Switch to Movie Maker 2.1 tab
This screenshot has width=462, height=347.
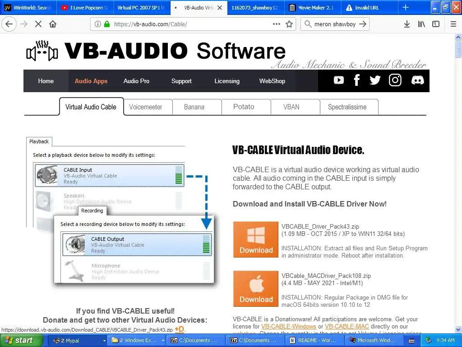[312, 8]
